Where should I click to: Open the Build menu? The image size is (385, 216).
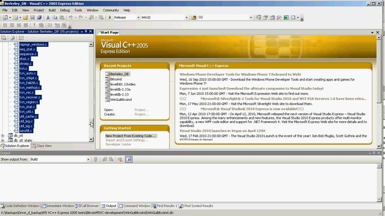pos(52,10)
